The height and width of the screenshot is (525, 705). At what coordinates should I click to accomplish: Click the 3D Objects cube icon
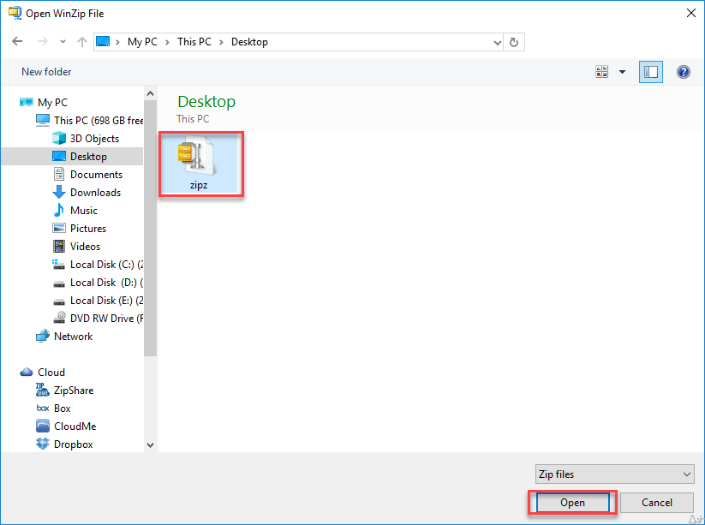click(x=59, y=138)
